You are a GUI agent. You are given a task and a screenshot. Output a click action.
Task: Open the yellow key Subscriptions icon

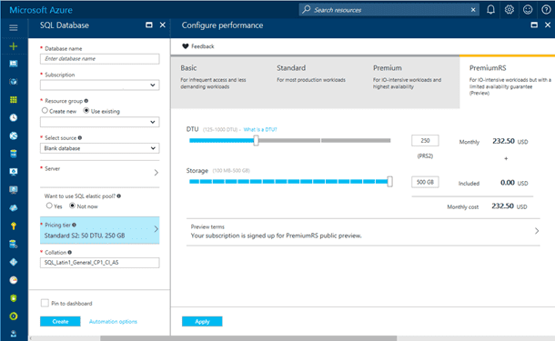(14, 226)
